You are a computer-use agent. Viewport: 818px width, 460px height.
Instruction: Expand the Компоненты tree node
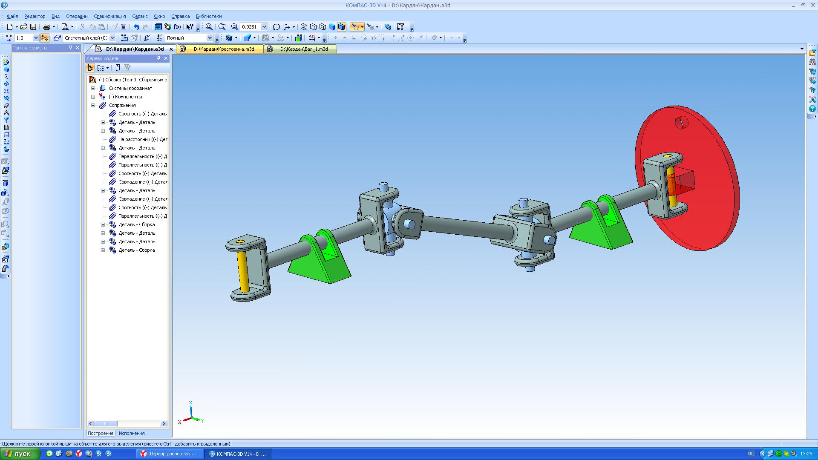pyautogui.click(x=93, y=97)
